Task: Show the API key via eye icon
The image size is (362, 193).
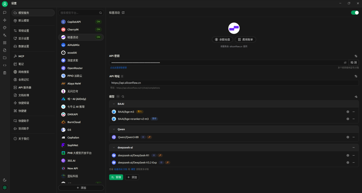Action: tap(345, 63)
